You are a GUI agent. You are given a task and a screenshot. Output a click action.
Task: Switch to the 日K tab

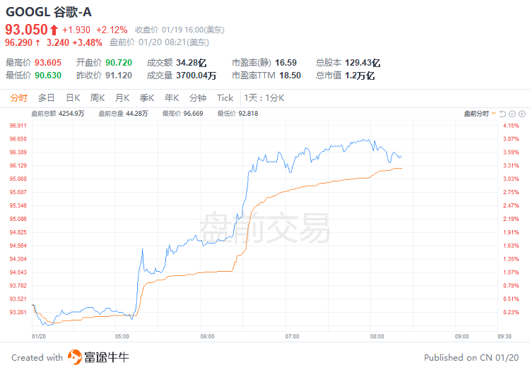click(x=73, y=98)
